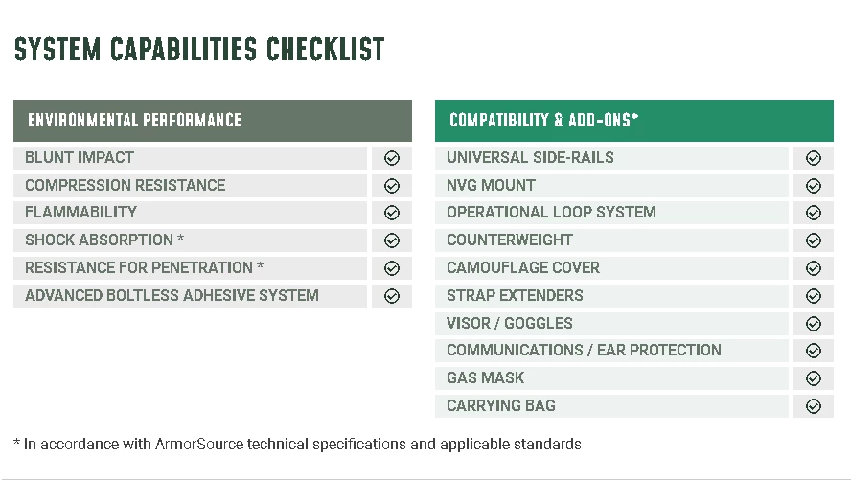Click the Shock Absorption checkmark icon

click(391, 240)
